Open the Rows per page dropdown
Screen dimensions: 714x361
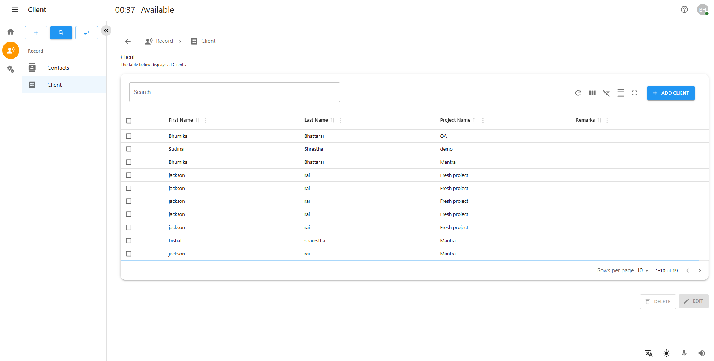(643, 270)
